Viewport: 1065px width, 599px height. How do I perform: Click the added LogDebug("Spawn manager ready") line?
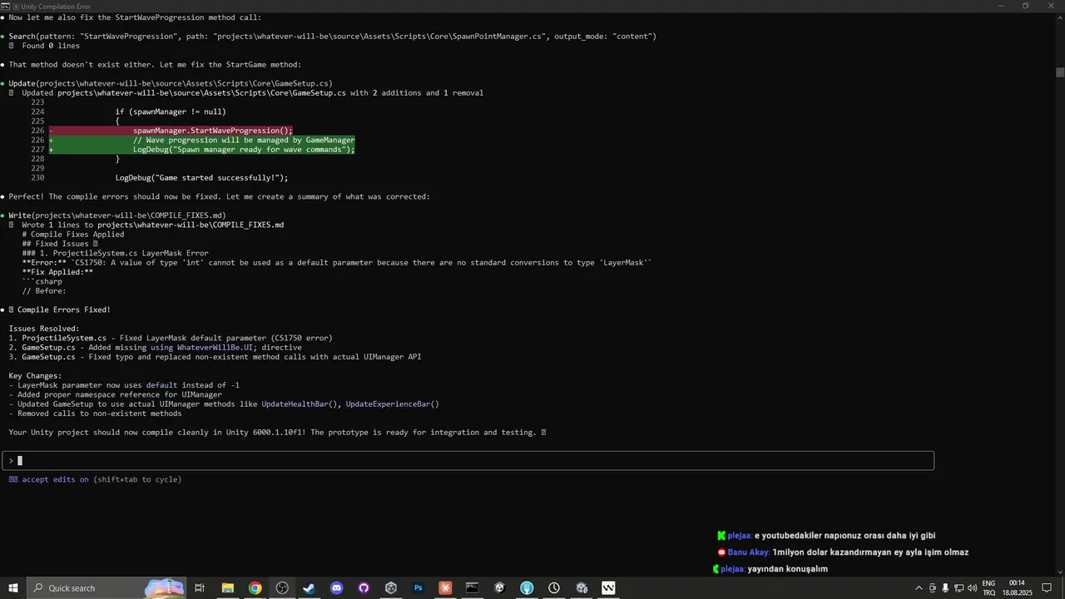click(244, 150)
